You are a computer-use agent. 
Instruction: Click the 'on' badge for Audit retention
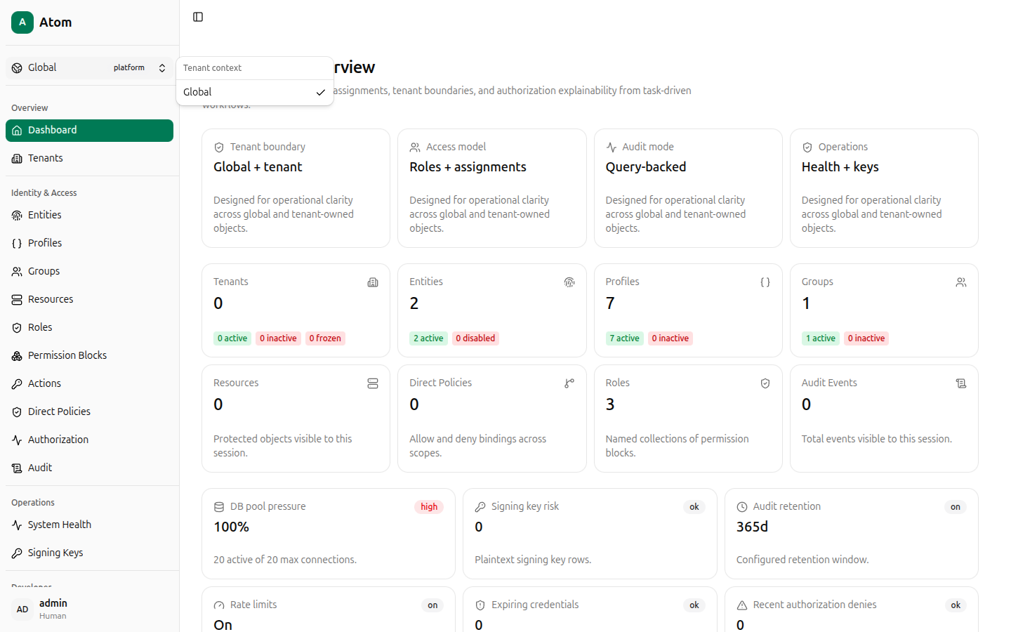[956, 507]
